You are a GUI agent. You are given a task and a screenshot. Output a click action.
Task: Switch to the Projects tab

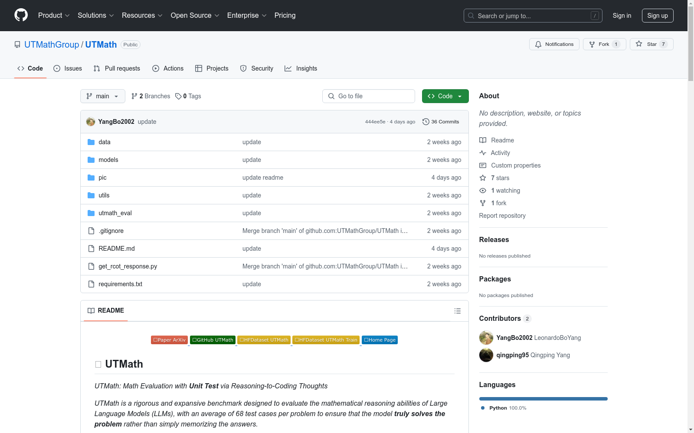[212, 68]
